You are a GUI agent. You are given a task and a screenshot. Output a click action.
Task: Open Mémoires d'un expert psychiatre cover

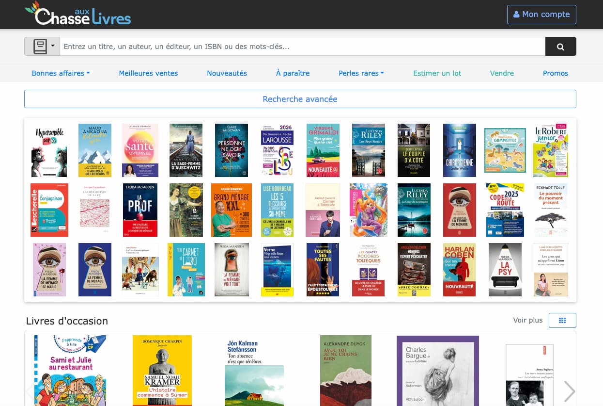[414, 270]
